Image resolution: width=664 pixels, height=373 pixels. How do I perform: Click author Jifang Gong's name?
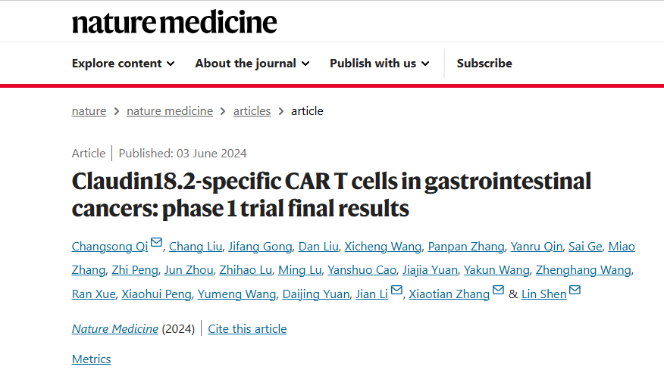261,247
